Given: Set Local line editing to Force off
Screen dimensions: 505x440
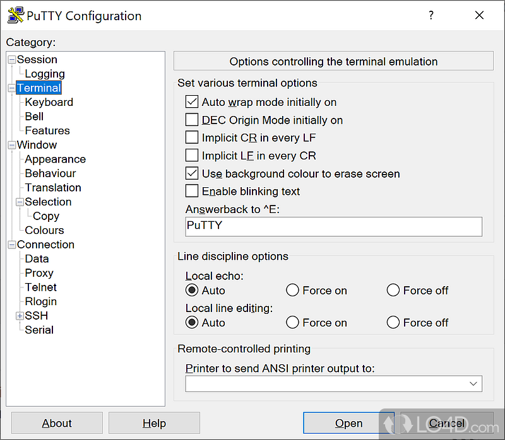Looking at the screenshot, I should pyautogui.click(x=393, y=323).
